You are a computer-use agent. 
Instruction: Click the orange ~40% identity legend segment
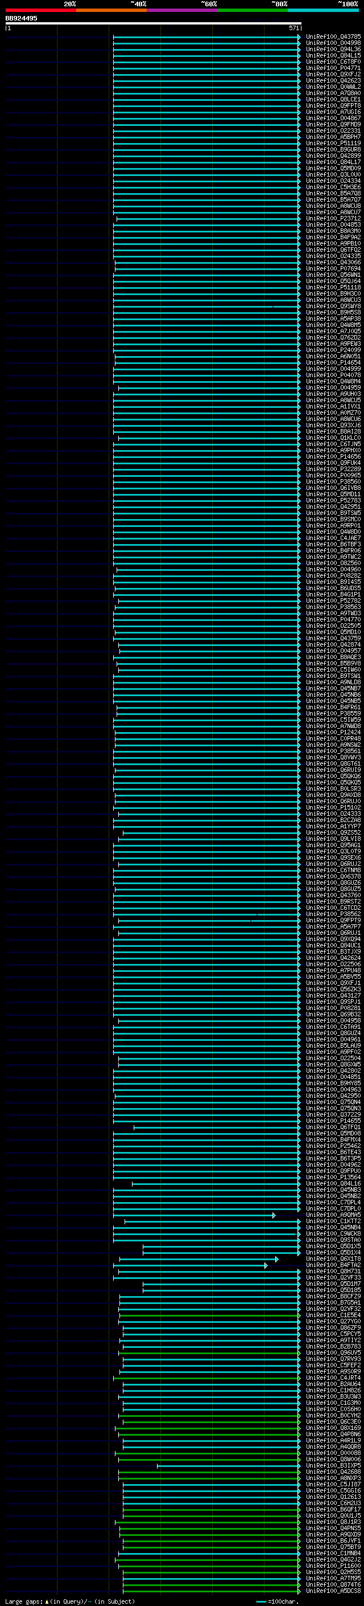pyautogui.click(x=111, y=10)
